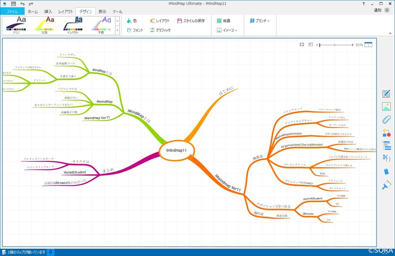Click the tag label icon in the sidebar

tap(386, 171)
